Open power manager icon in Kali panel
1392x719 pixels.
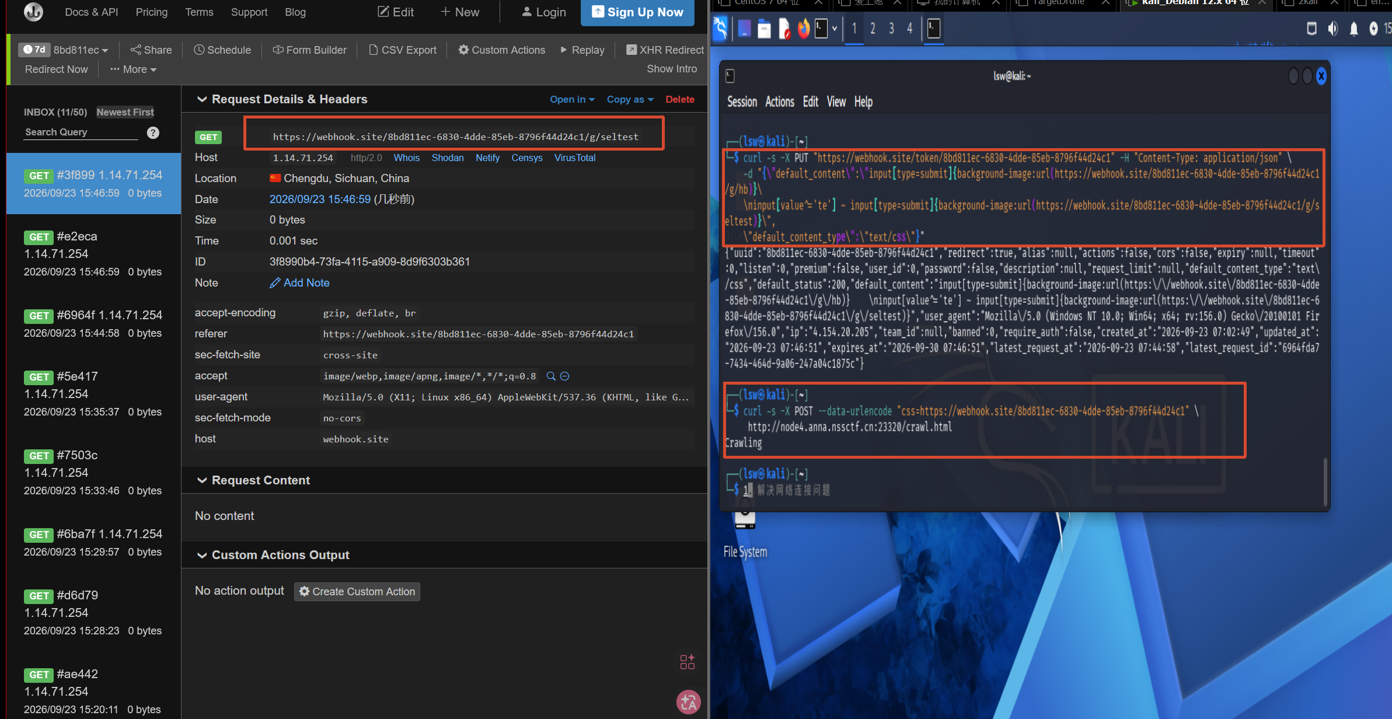click(x=1373, y=29)
